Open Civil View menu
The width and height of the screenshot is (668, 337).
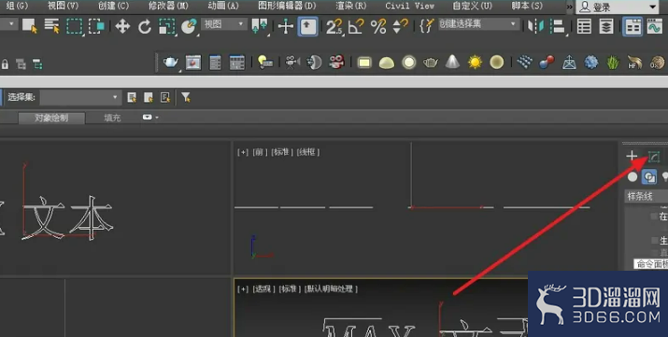pyautogui.click(x=410, y=6)
